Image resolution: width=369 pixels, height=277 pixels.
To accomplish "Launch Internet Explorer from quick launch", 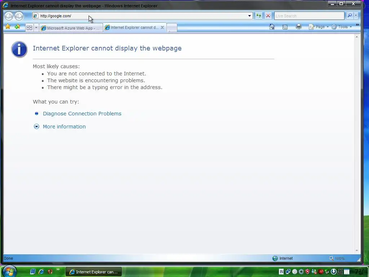I will (x=41, y=272).
